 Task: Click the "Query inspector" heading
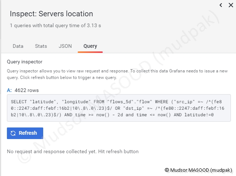[x=25, y=62]
